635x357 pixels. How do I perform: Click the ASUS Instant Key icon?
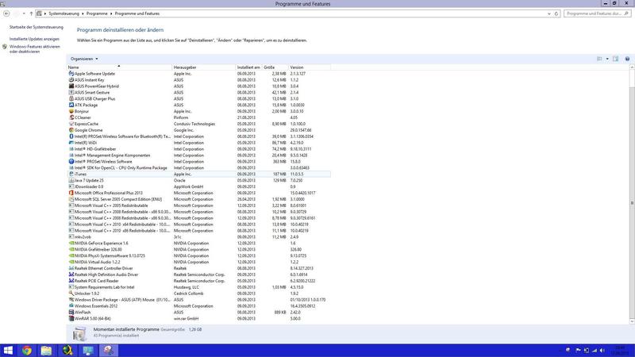[71, 80]
